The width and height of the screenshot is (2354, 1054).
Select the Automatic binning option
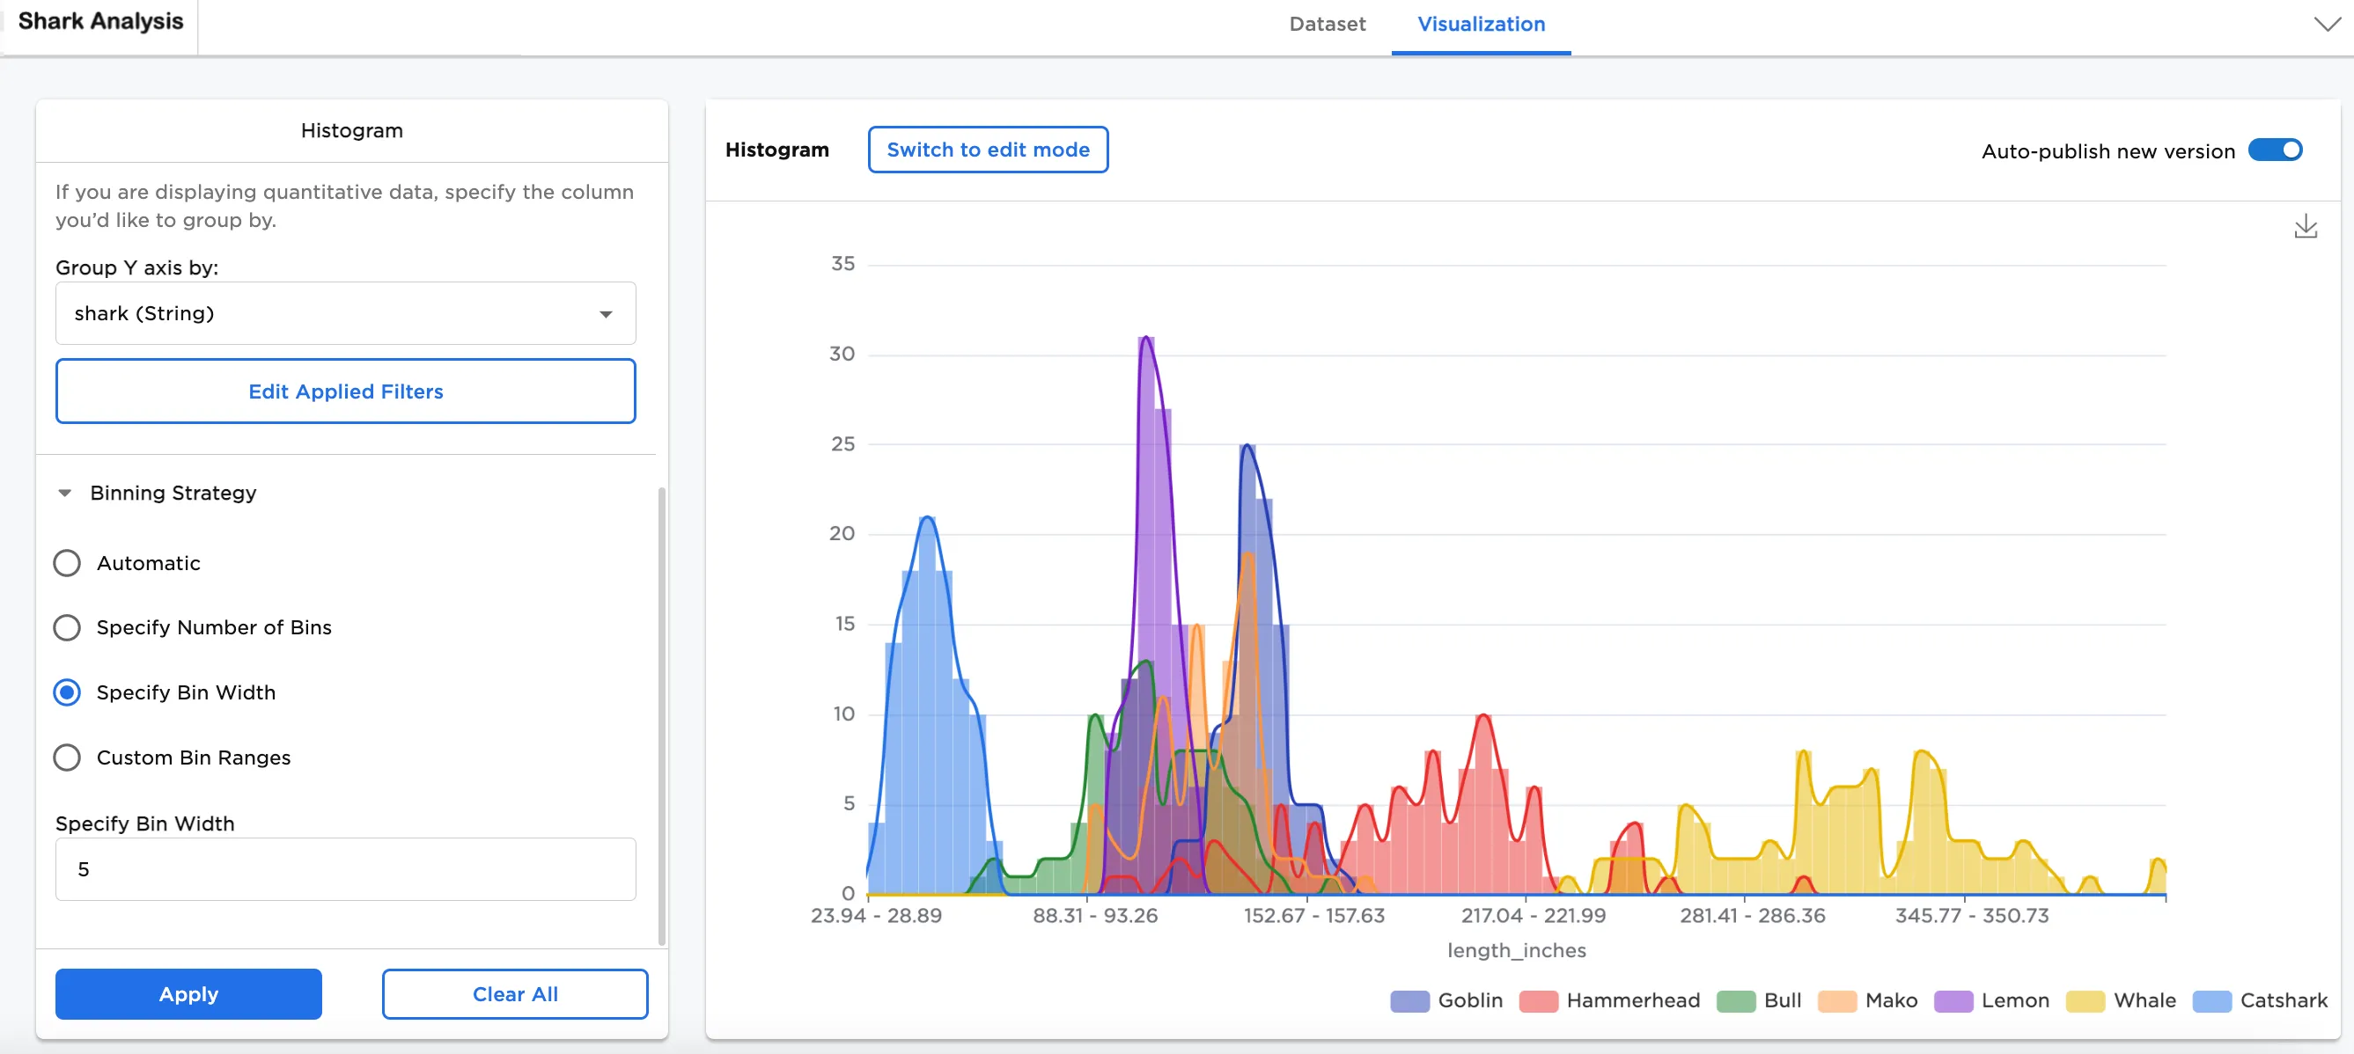(67, 562)
